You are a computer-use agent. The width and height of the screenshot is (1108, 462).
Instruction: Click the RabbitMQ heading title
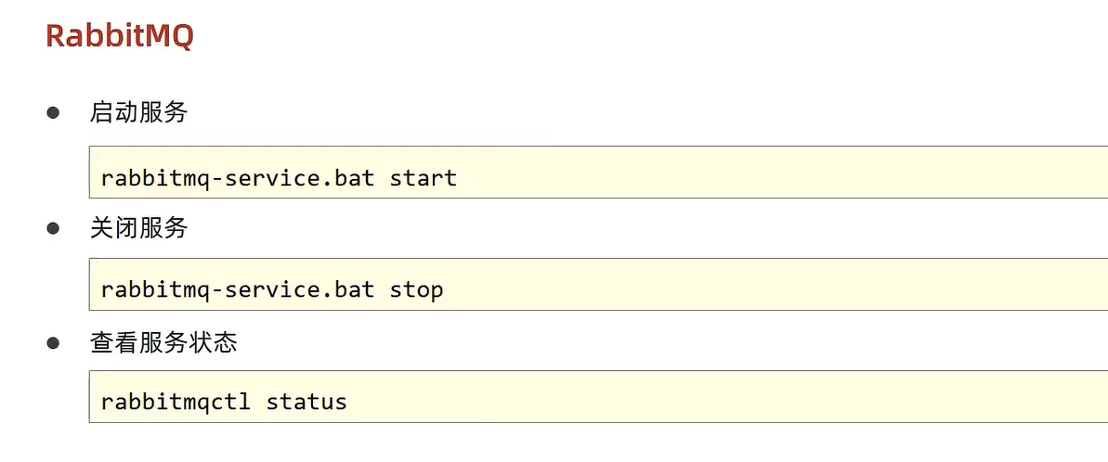120,36
